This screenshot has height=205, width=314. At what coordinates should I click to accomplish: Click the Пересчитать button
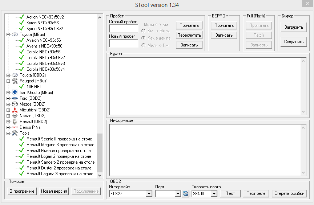pos(189,35)
